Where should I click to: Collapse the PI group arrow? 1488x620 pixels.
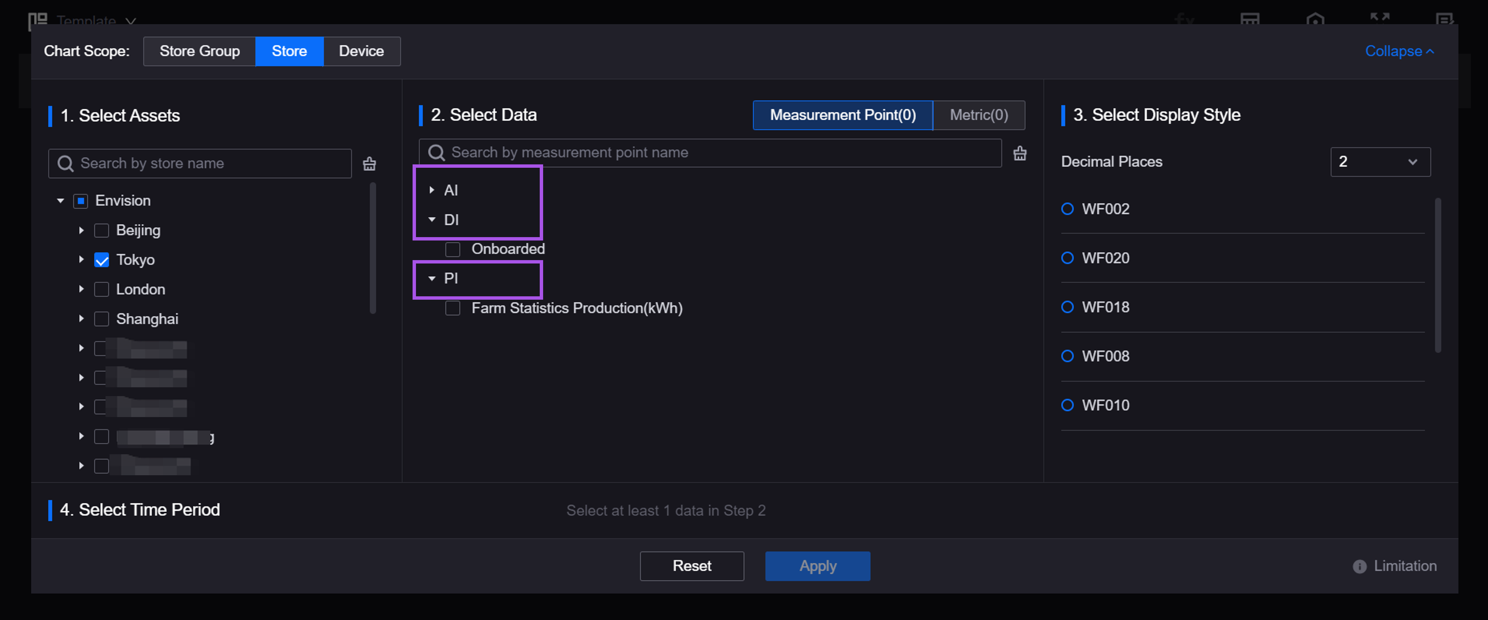(432, 278)
